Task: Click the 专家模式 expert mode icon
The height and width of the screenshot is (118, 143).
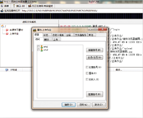Action: tap(30, 6)
